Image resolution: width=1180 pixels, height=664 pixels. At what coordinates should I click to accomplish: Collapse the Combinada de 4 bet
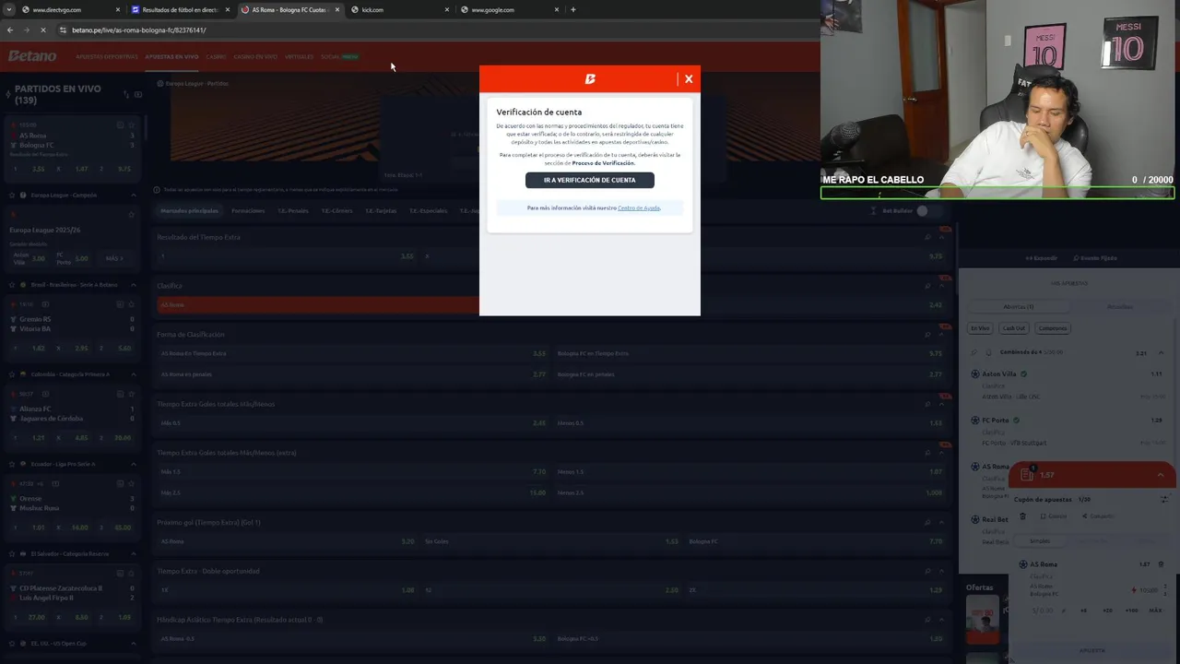1161,352
